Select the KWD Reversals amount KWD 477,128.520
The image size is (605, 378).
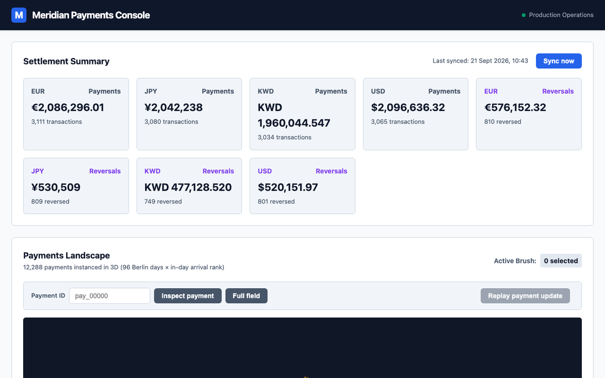188,187
